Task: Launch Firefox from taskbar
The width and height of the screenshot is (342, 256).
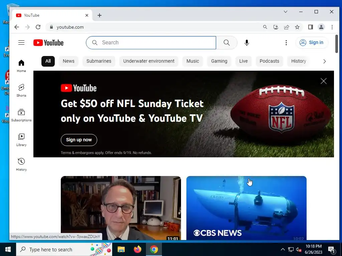Action: (x=137, y=249)
